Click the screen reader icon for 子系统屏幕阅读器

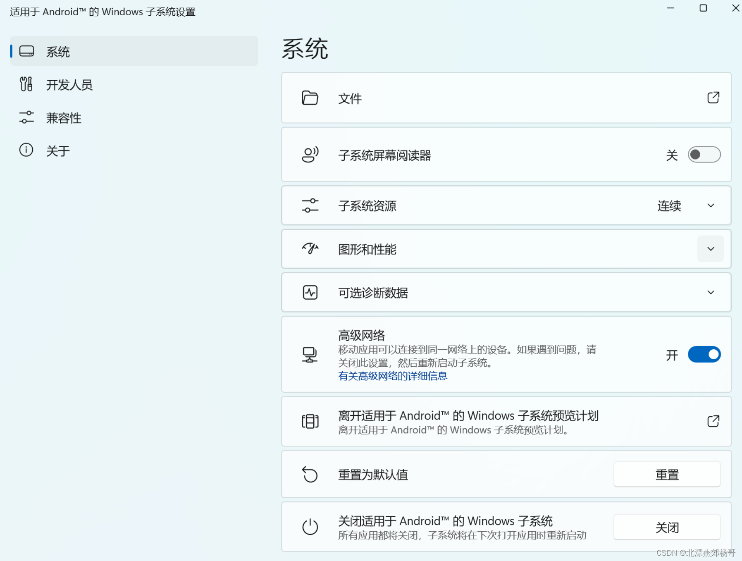tap(310, 155)
